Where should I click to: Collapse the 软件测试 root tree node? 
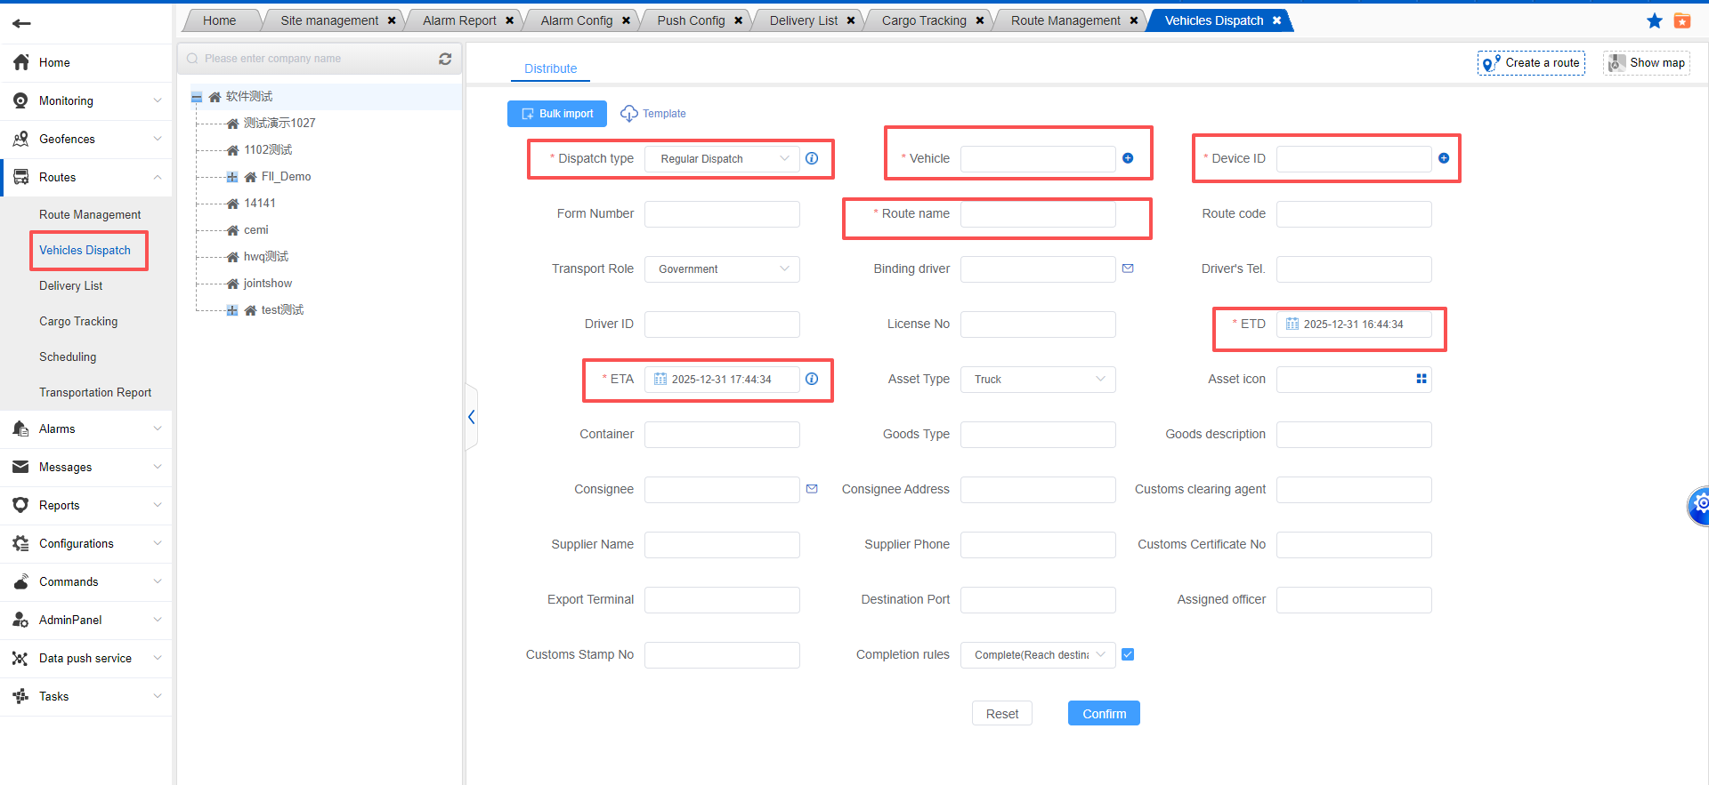tap(197, 97)
